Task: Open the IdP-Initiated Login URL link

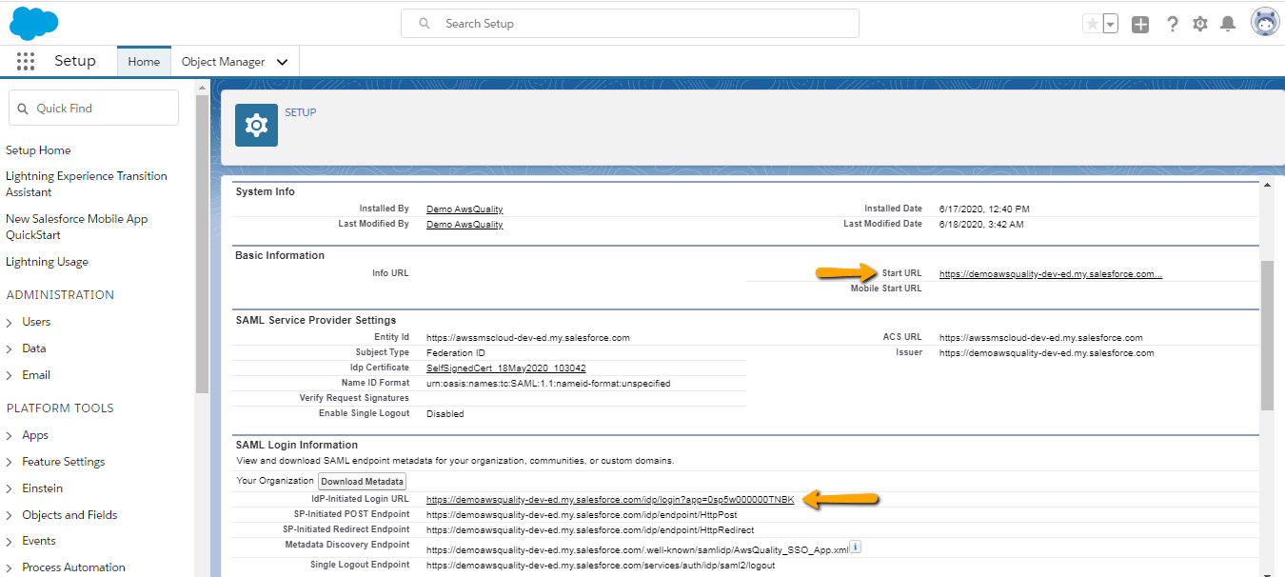Action: tap(610, 499)
